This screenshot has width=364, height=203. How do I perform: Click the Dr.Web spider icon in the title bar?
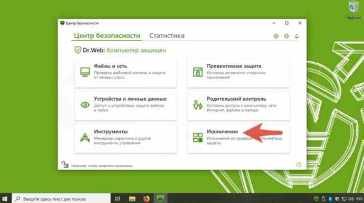tap(62, 23)
